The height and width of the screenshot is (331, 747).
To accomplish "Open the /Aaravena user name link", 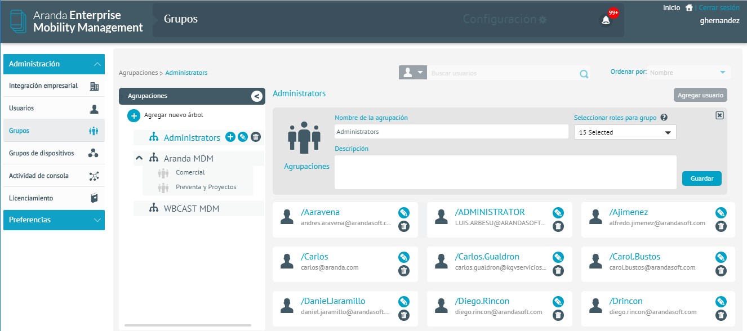I will pyautogui.click(x=321, y=213).
